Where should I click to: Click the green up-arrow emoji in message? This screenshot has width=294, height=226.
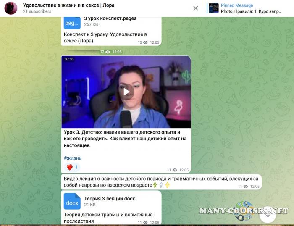[x=155, y=185]
